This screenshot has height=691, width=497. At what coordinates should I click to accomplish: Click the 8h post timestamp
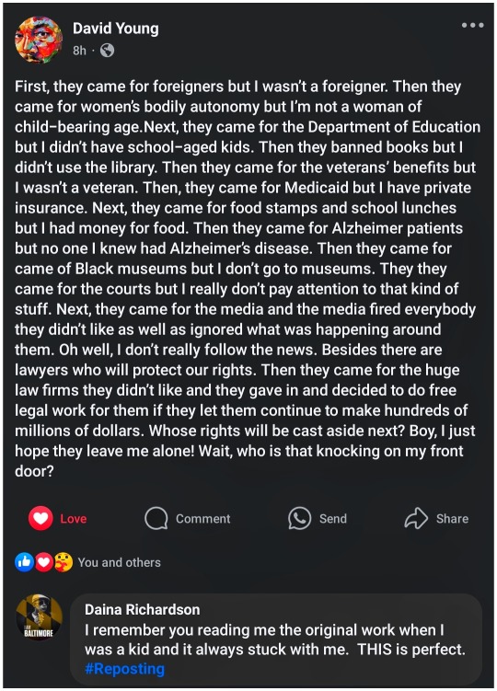coord(79,51)
